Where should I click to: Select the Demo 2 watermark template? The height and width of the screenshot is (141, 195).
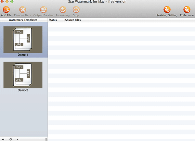(23, 75)
